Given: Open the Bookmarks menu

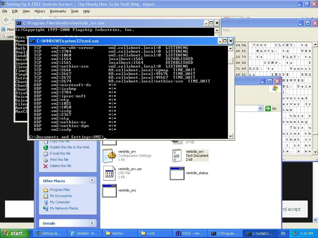Looking at the screenshot, I should [x=58, y=11].
